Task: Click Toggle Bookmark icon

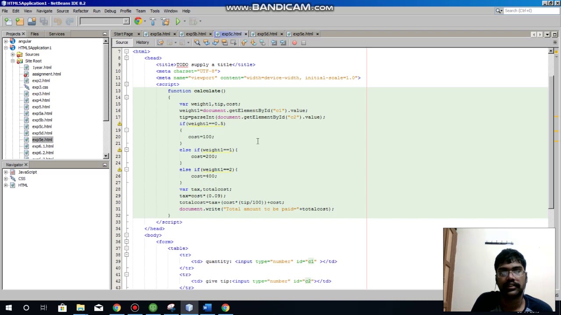Action: click(x=262, y=42)
